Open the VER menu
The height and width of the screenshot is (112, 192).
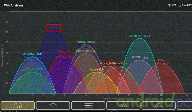(174, 5)
